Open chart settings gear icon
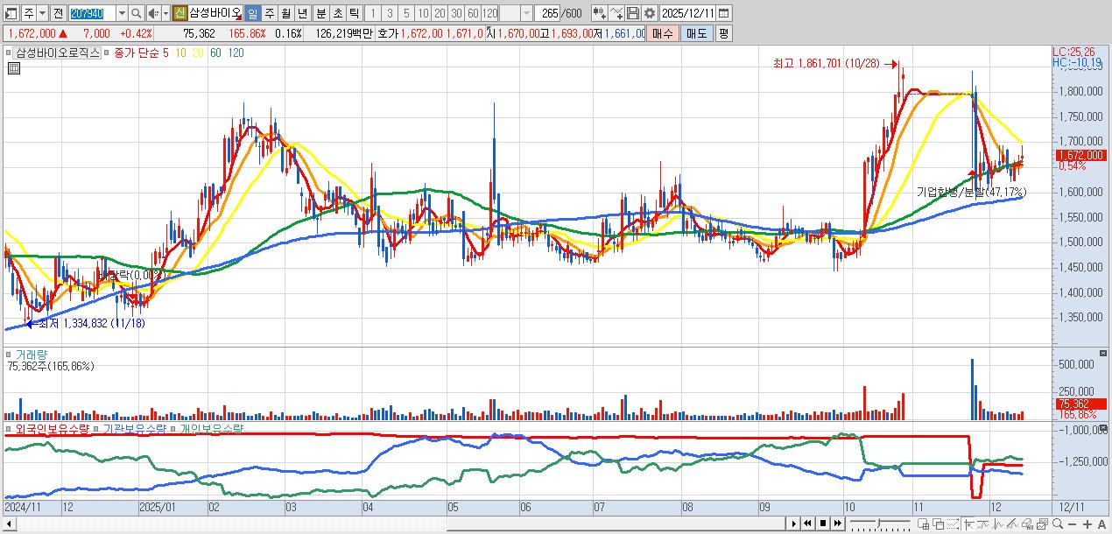The width and height of the screenshot is (1112, 534). click(650, 13)
